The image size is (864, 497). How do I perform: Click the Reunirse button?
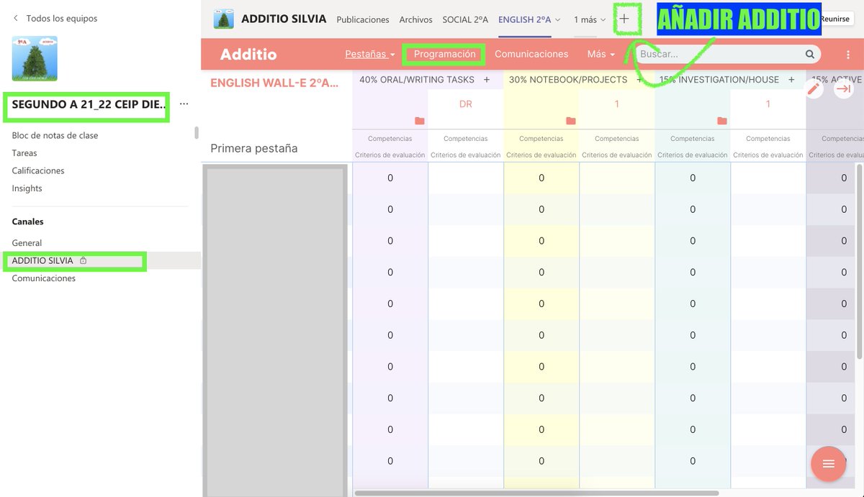pos(835,19)
